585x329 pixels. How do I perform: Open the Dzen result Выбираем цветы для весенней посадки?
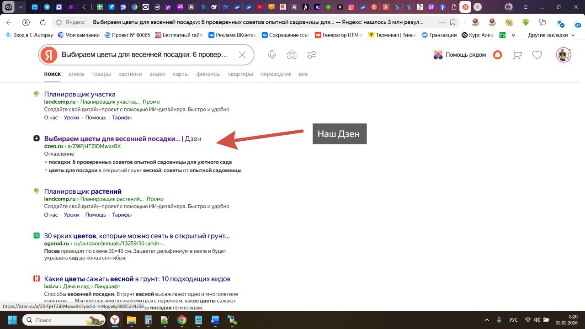(122, 138)
